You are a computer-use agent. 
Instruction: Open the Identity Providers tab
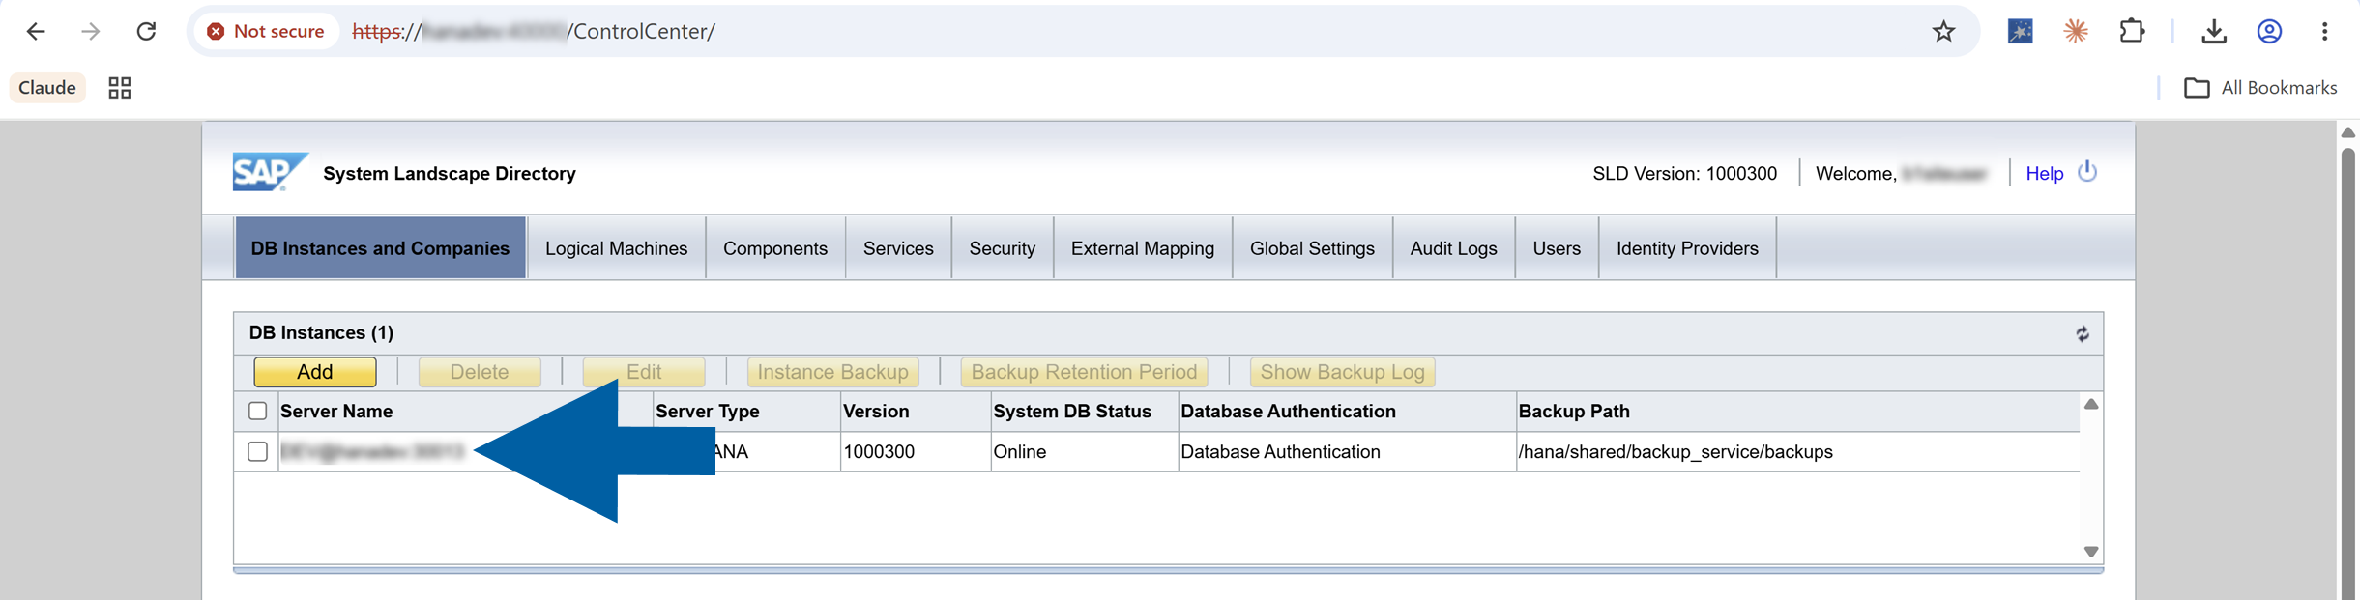pos(1687,248)
